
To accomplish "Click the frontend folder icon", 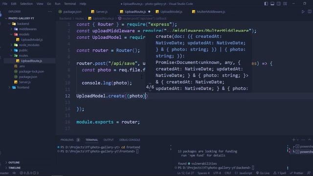I will (x=14, y=88).
